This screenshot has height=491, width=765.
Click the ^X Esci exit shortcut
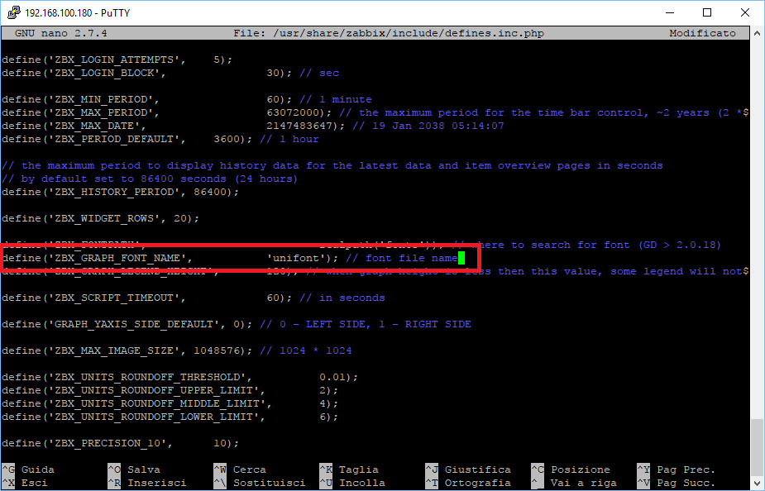point(24,483)
